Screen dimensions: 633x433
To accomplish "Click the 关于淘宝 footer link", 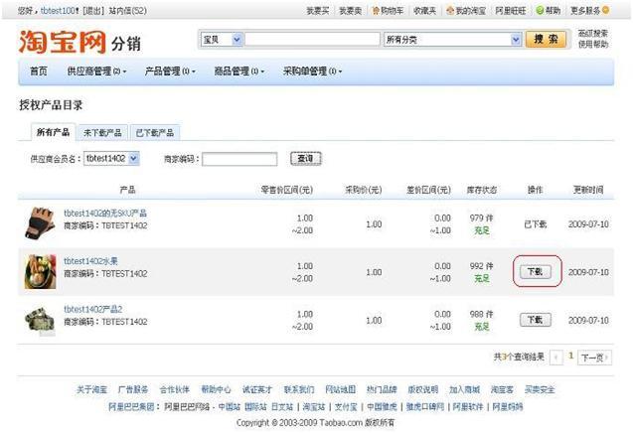I will coord(91,389).
